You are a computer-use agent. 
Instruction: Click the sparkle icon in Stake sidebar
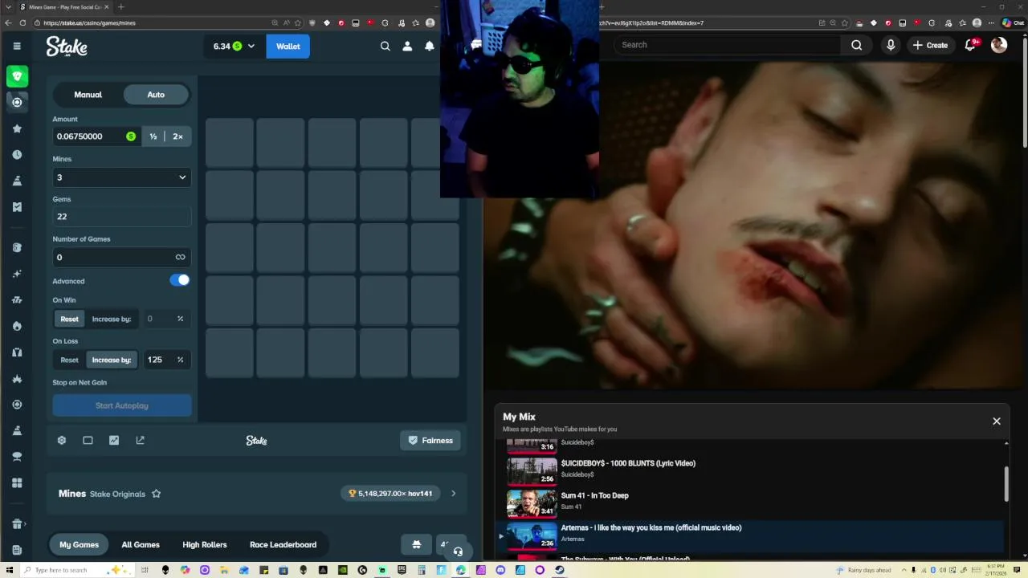(17, 274)
